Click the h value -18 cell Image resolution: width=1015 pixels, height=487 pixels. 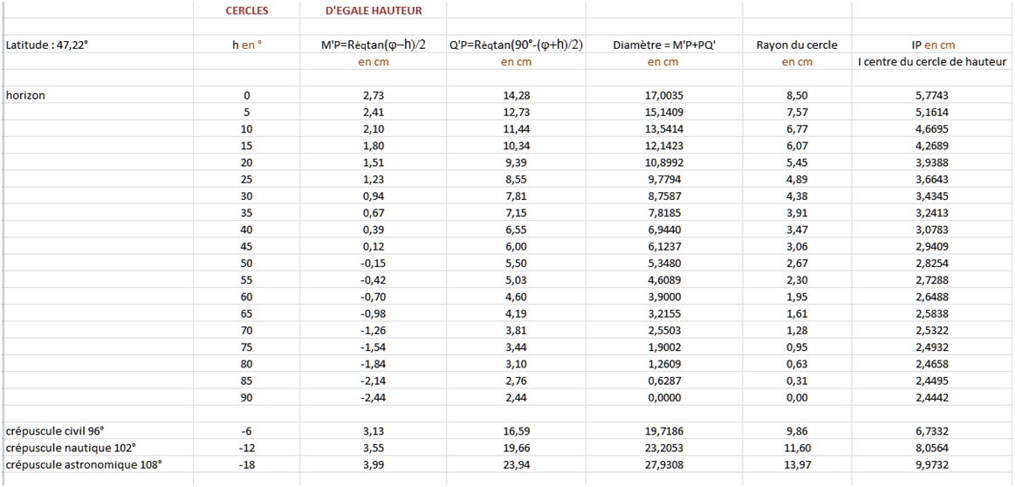[246, 464]
